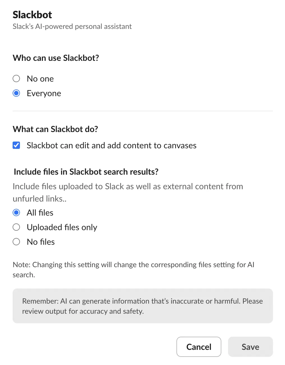Select the "No files" radio button
The width and height of the screenshot is (285, 365).
coord(17,242)
